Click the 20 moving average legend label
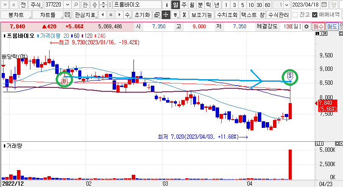Screen dimensions: 343x187 pos(66,36)
